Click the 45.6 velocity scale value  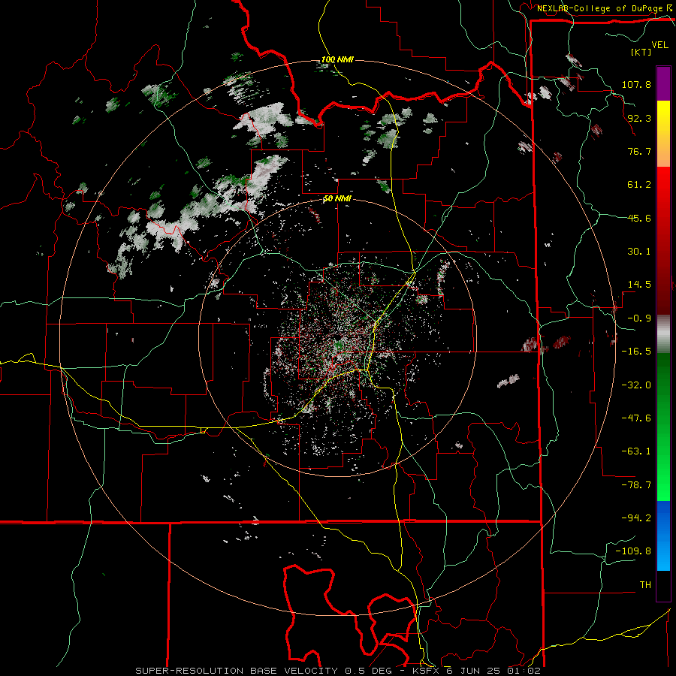point(639,218)
